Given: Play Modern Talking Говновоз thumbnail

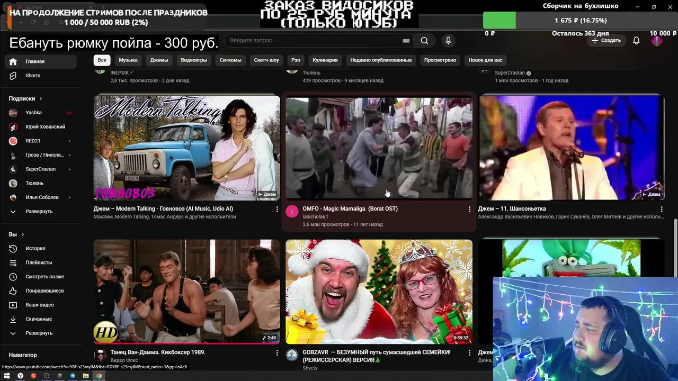Looking at the screenshot, I should [186, 148].
